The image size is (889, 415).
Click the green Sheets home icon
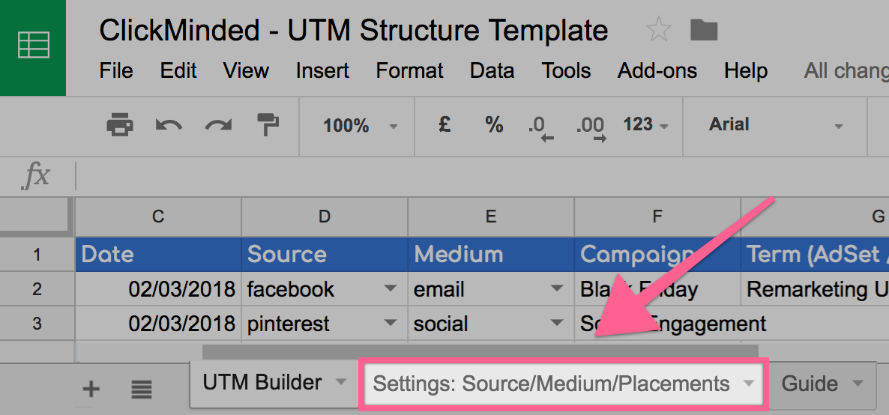33,46
